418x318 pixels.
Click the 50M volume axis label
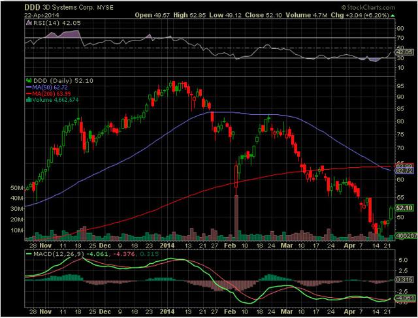(x=17, y=188)
